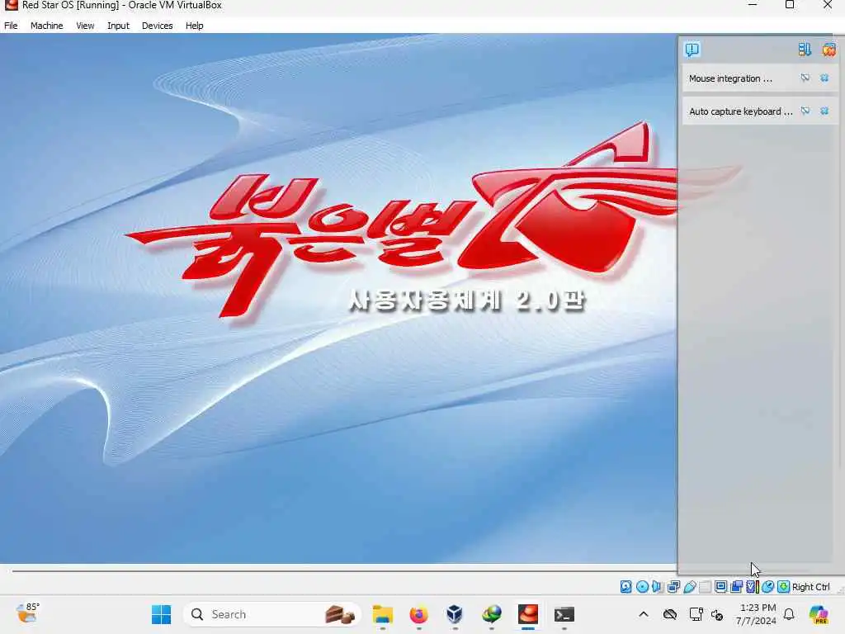Open the Help menu
The width and height of the screenshot is (845, 634).
(195, 26)
